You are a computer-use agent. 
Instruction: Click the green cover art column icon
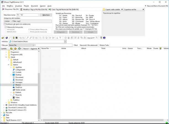pyautogui.click(x=160, y=48)
